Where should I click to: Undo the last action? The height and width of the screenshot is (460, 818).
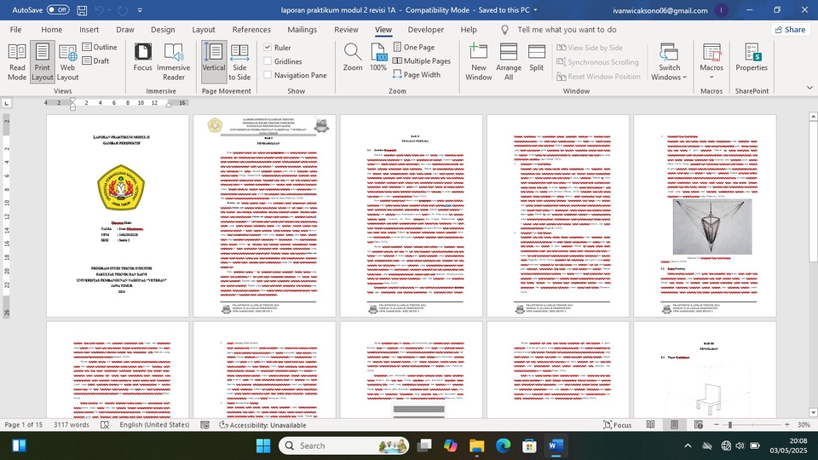point(99,10)
